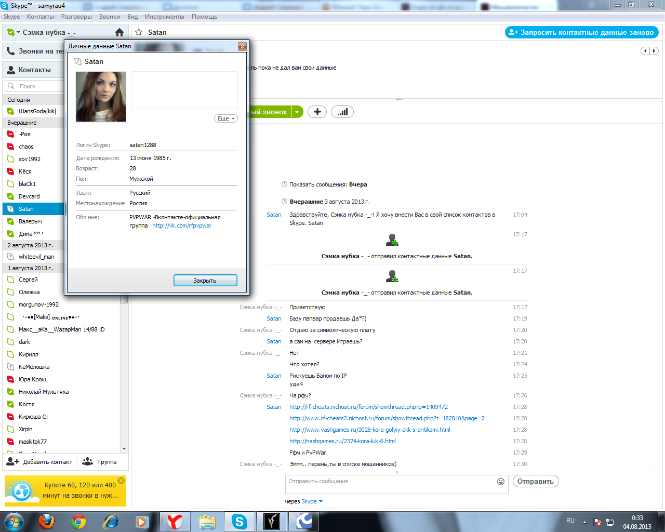
Task: Select contact whiteevil_man
Action: [x=34, y=257]
